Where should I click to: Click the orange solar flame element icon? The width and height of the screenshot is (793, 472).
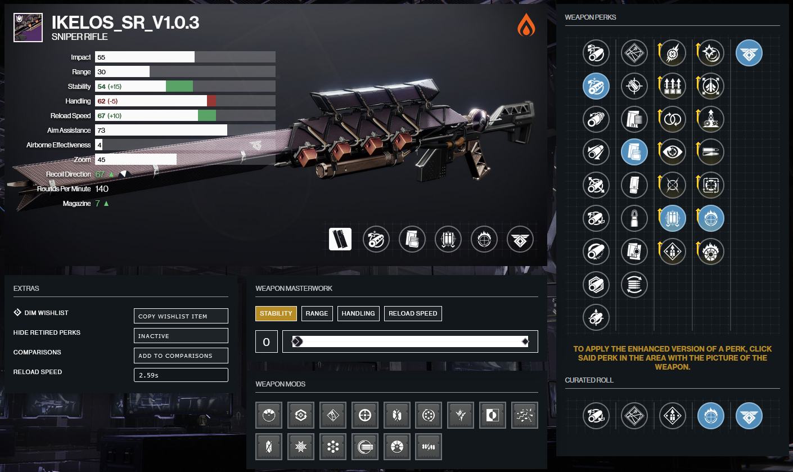pos(526,25)
